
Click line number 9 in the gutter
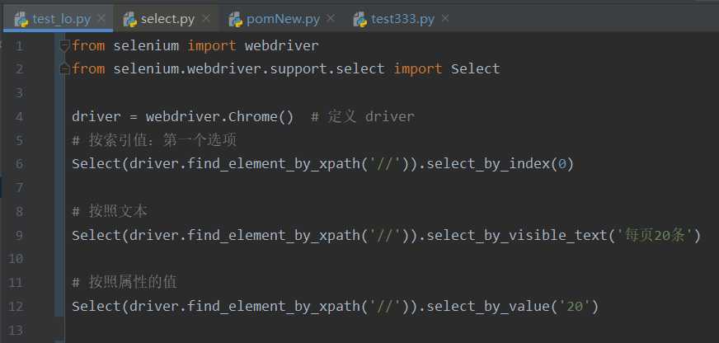point(20,235)
